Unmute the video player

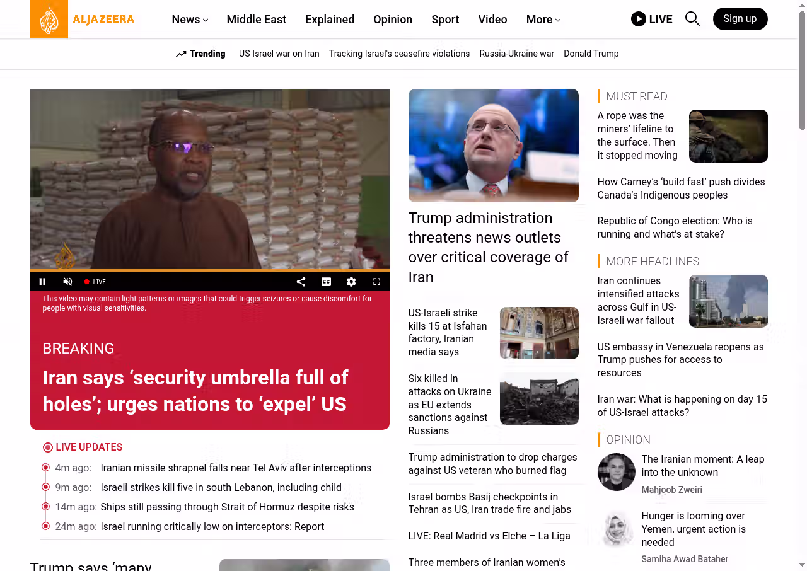67,282
